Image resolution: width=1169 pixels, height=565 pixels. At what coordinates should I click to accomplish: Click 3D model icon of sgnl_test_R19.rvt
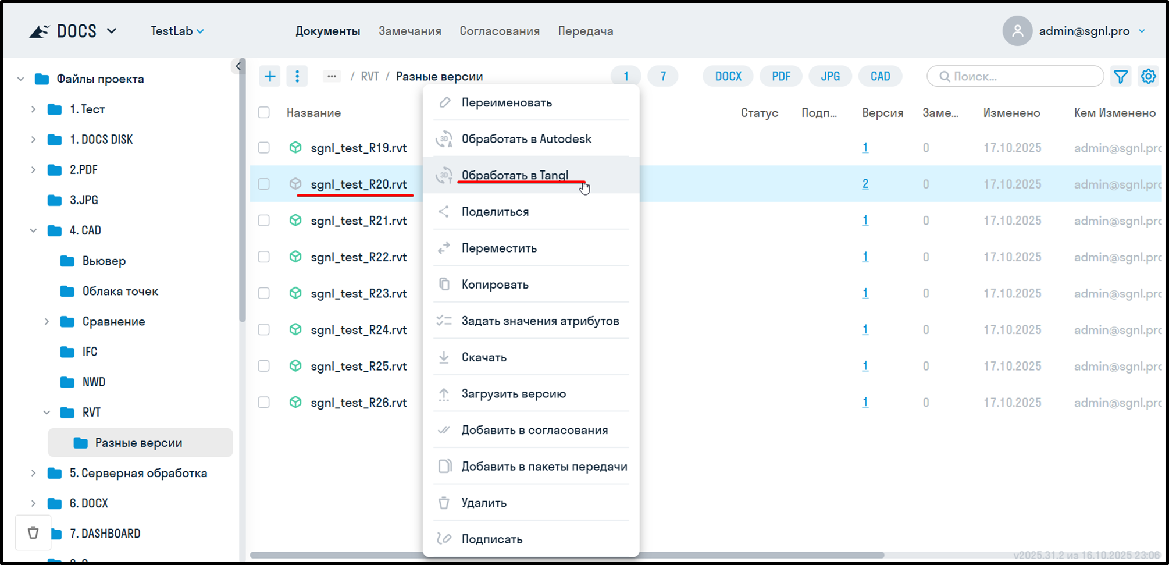click(295, 148)
